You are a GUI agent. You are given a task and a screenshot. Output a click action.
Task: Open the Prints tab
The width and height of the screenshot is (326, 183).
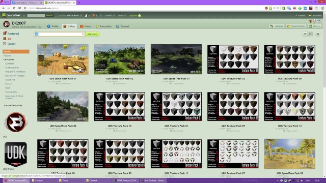(86, 26)
